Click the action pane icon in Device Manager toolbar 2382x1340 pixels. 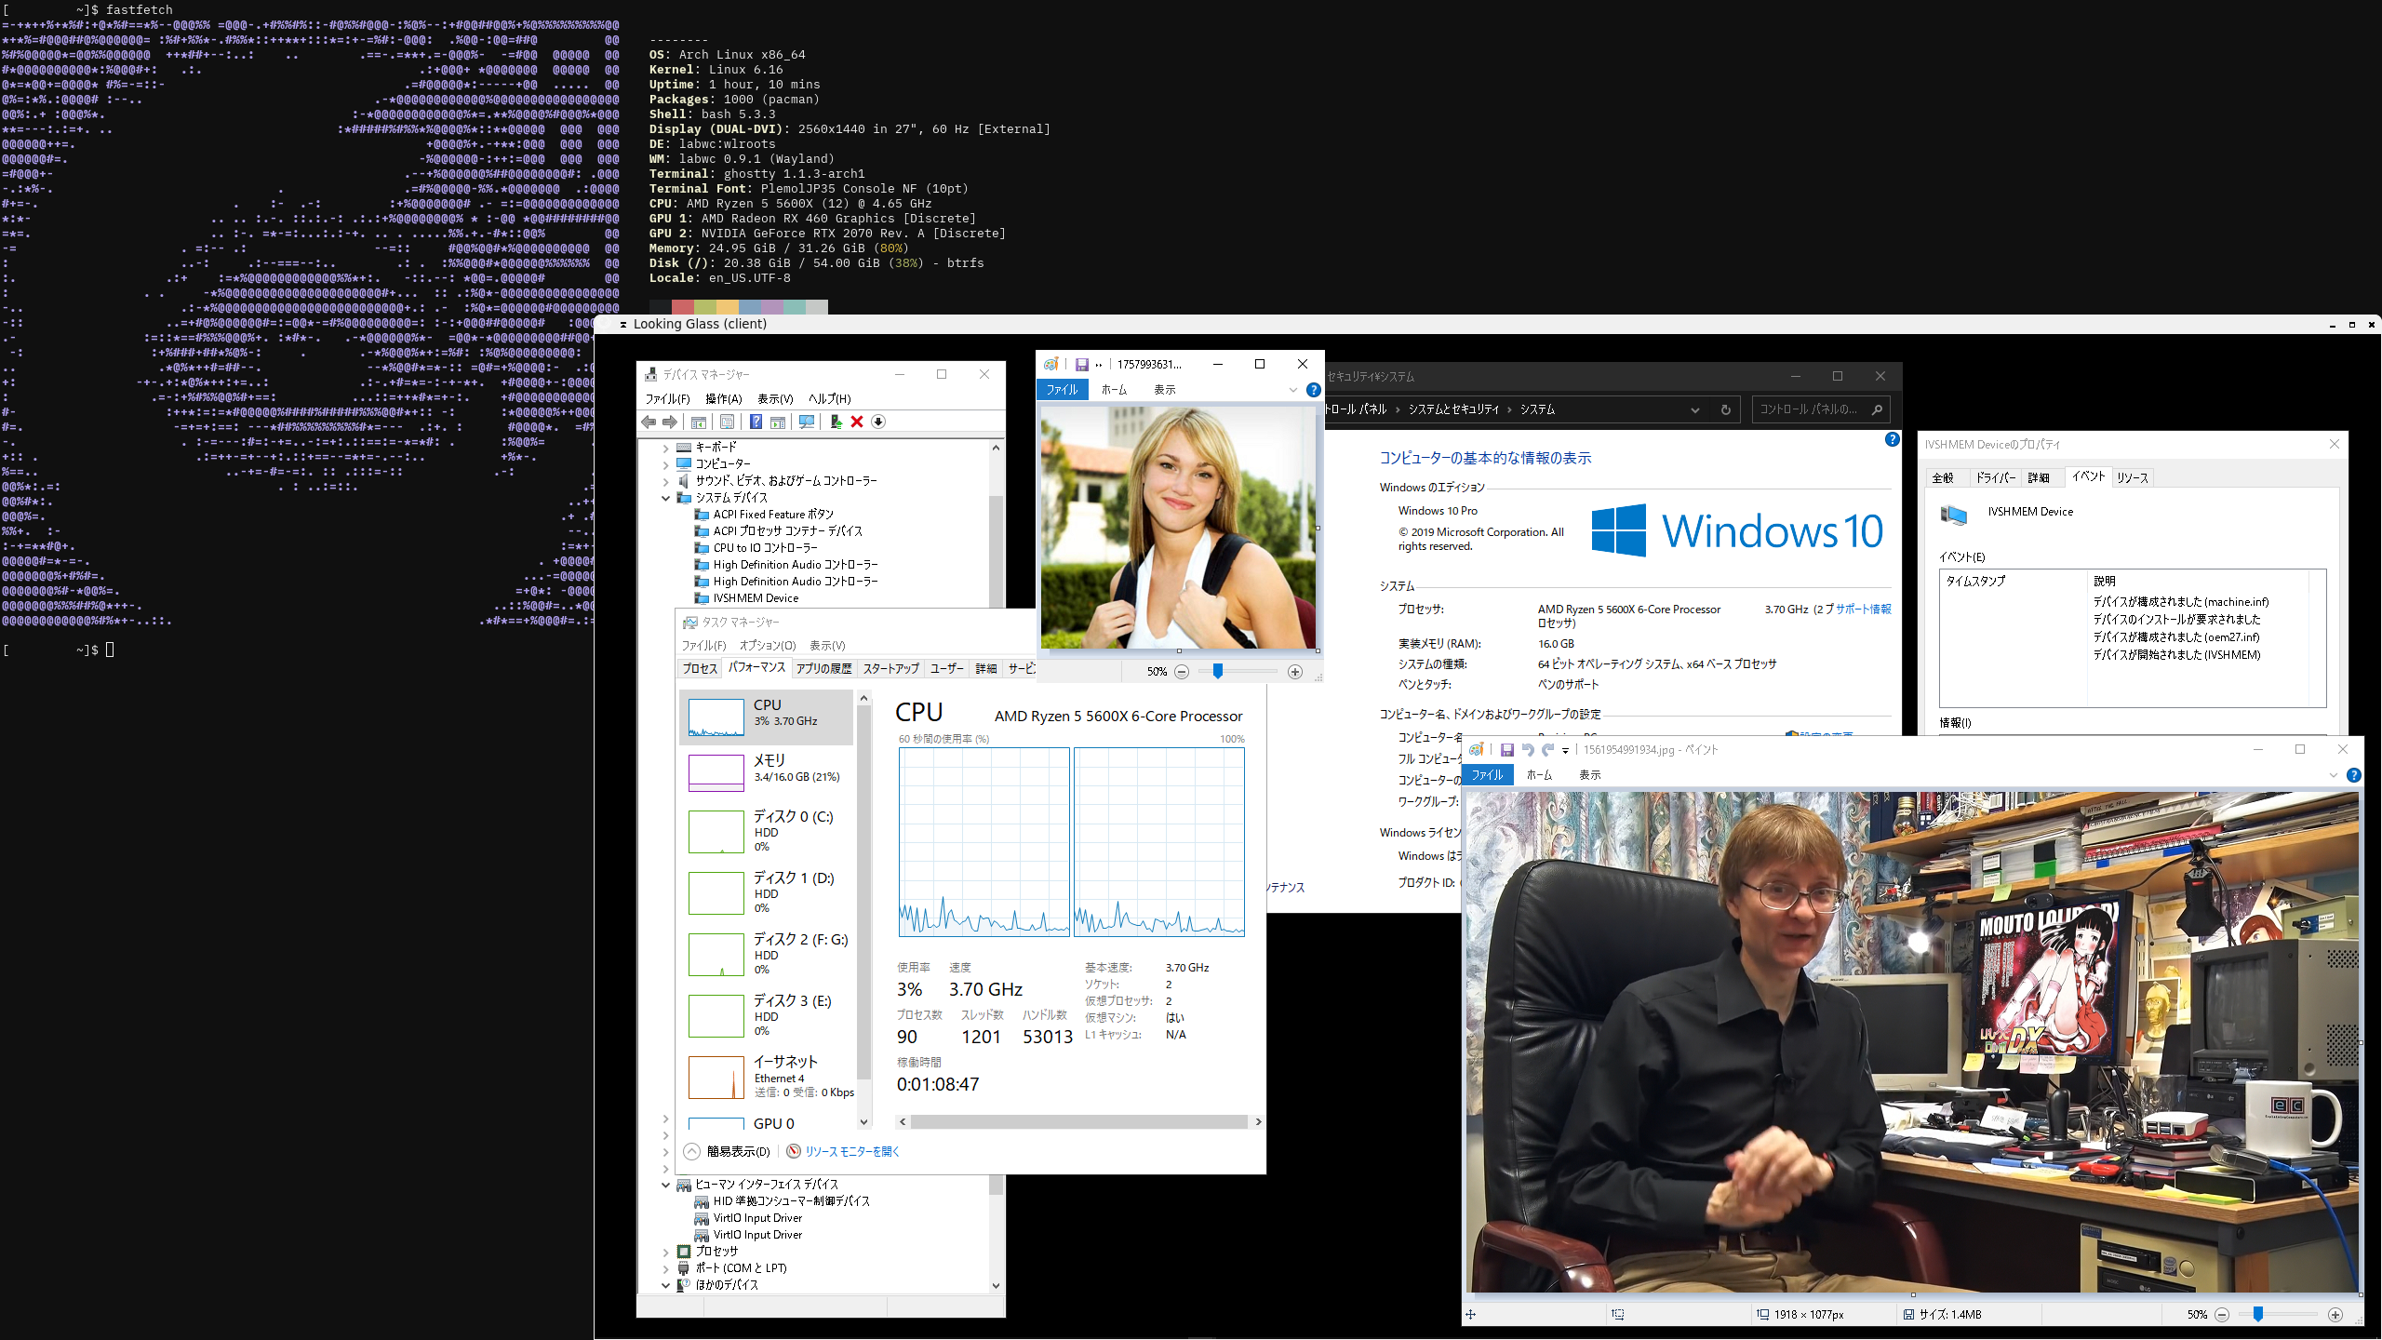[778, 422]
